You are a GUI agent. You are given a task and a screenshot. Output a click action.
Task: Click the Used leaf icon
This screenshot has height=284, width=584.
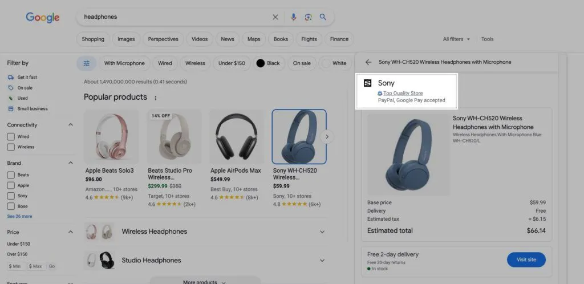click(x=11, y=98)
